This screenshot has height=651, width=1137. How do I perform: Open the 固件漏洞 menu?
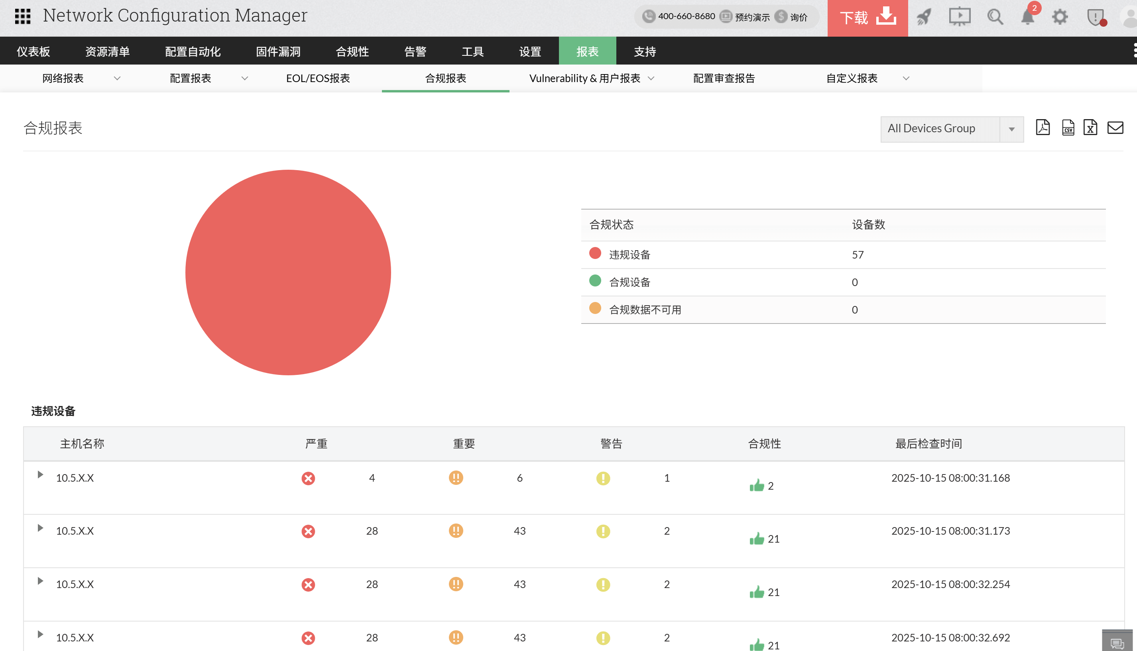pos(278,51)
